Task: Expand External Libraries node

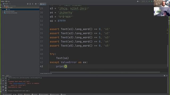Action: coord(3,11)
